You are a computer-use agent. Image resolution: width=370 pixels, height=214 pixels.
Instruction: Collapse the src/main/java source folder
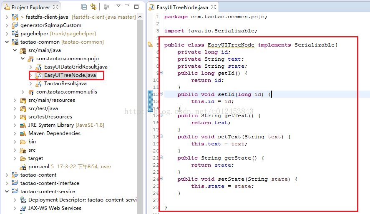tap(15, 50)
